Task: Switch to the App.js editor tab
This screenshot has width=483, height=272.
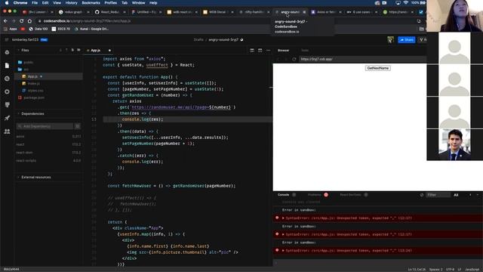Action: point(96,51)
